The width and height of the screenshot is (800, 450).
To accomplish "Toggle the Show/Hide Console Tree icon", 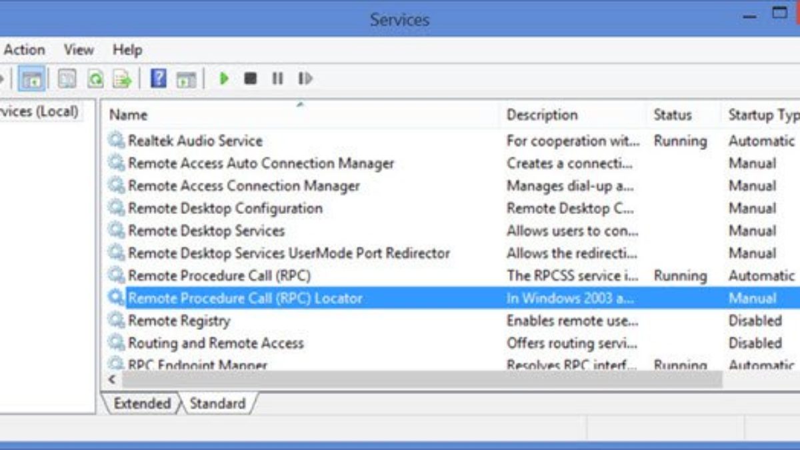I will 32,79.
